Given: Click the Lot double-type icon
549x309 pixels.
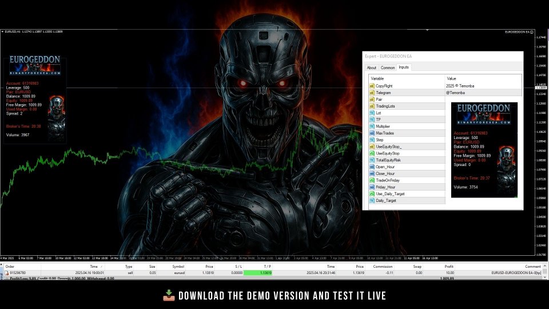Looking at the screenshot, I should coord(372,113).
